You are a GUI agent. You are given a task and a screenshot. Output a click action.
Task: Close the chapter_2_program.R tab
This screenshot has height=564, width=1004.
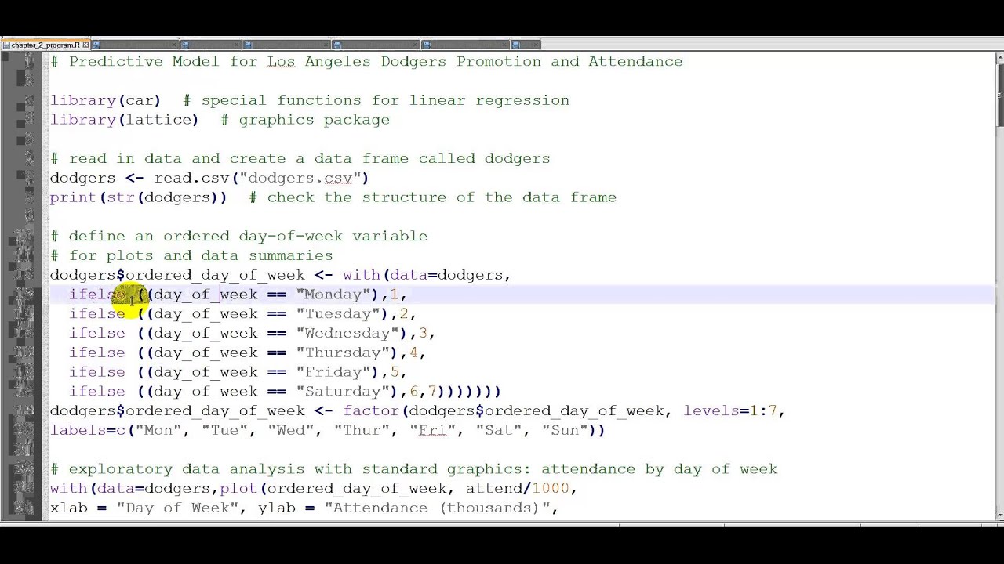85,45
